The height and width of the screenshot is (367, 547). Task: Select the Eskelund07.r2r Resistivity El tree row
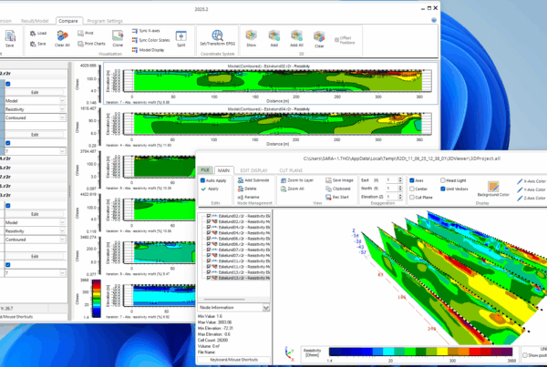239,250
